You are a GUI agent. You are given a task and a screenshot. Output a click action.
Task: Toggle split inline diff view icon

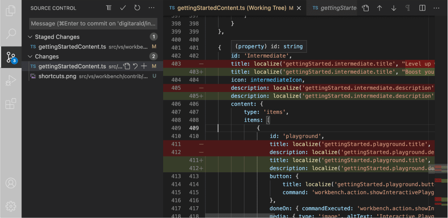(422, 8)
